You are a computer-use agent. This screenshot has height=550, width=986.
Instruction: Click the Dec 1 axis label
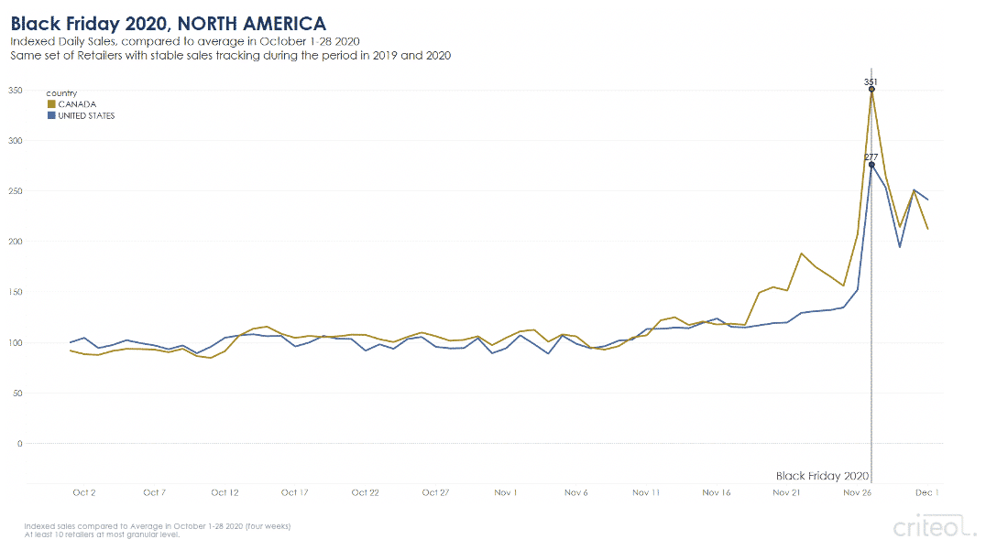[x=926, y=493]
